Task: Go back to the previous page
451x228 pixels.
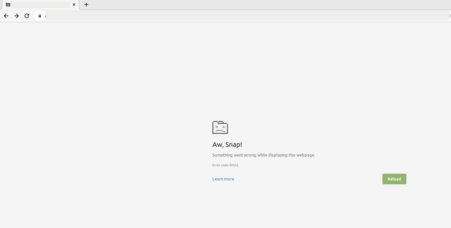Action: tap(6, 16)
